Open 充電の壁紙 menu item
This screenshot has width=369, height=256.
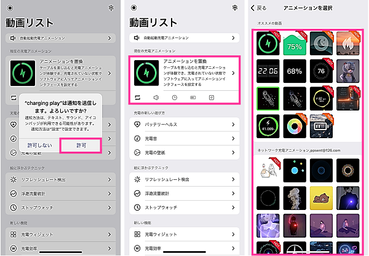pos(184,153)
